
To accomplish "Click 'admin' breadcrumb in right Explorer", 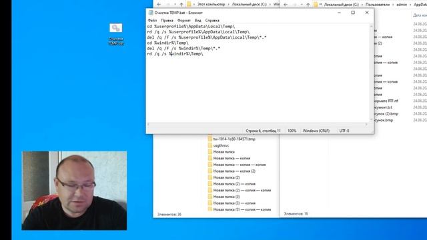I will (402, 5).
